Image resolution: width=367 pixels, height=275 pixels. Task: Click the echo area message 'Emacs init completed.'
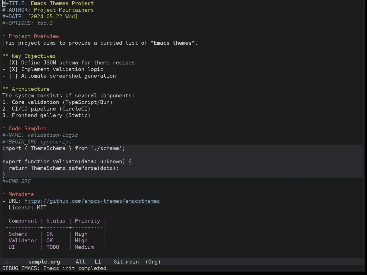pos(76,268)
